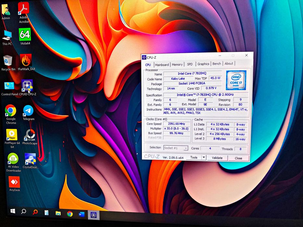Launch Google Chrome from desktop
The height and width of the screenshot is (227, 303).
click(11, 114)
